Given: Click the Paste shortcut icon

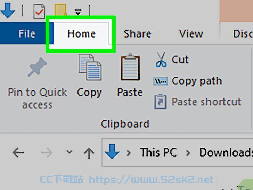Looking at the screenshot, I should [161, 102].
